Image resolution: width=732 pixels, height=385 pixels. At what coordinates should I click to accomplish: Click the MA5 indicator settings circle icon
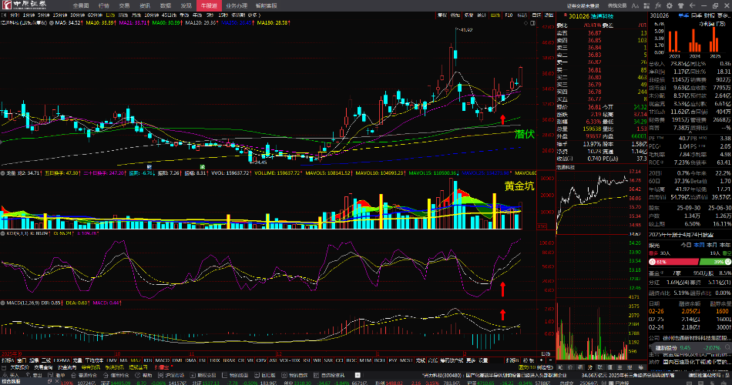point(52,22)
